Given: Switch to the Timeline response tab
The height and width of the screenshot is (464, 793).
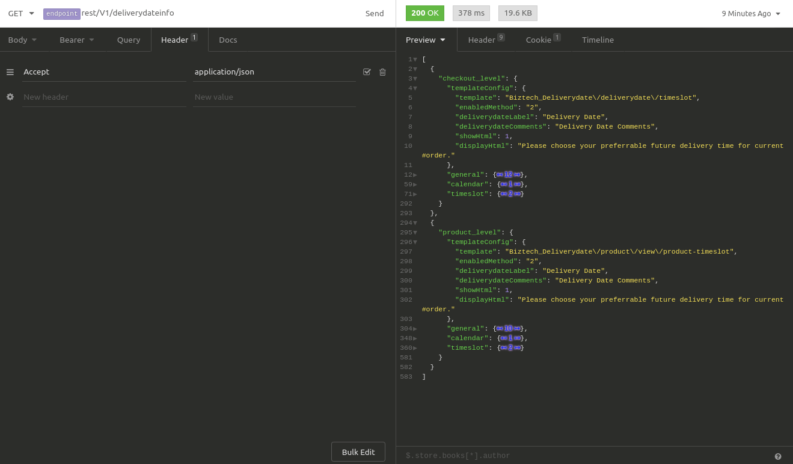Looking at the screenshot, I should [x=598, y=40].
